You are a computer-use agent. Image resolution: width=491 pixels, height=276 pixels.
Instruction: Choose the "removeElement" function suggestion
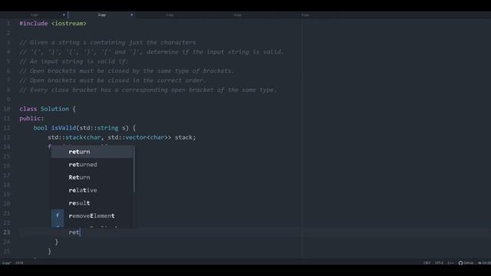tap(92, 216)
